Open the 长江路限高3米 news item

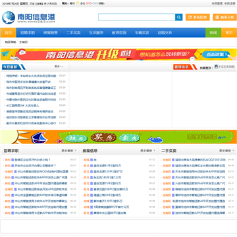[x=22, y=105]
